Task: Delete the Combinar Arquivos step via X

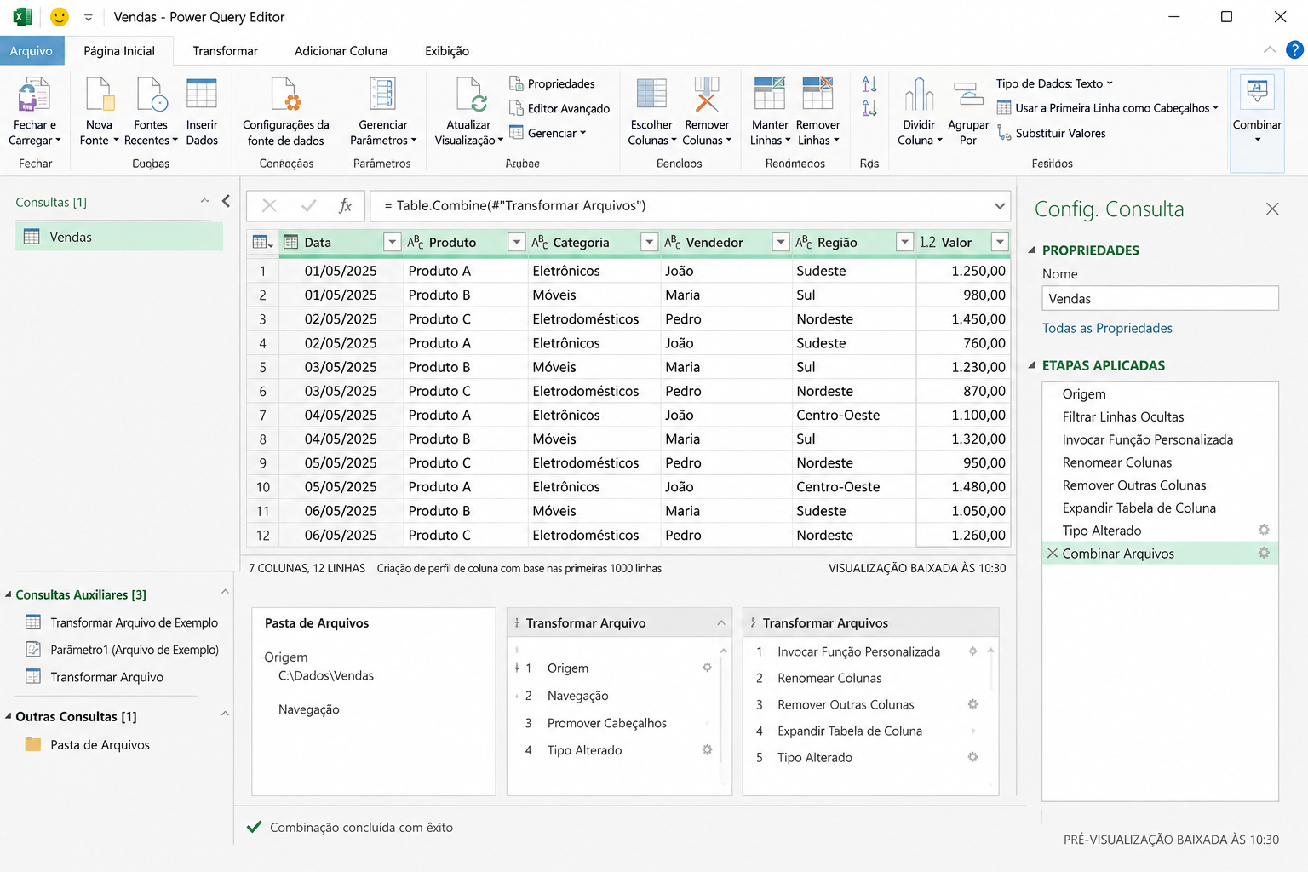Action: pyautogui.click(x=1053, y=553)
